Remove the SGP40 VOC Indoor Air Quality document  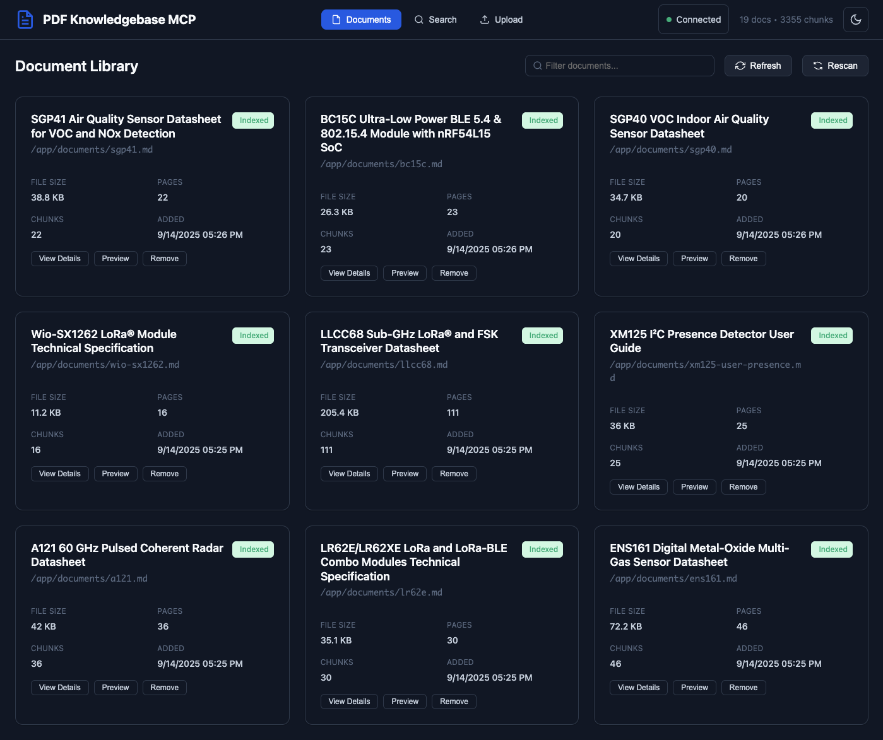(x=743, y=259)
